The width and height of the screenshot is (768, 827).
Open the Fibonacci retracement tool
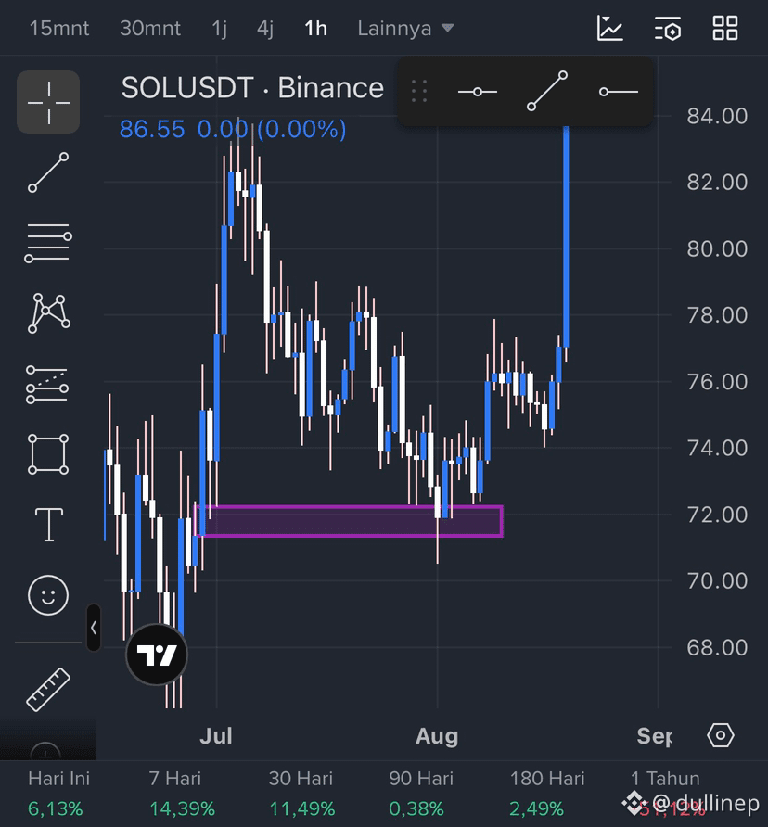click(48, 243)
